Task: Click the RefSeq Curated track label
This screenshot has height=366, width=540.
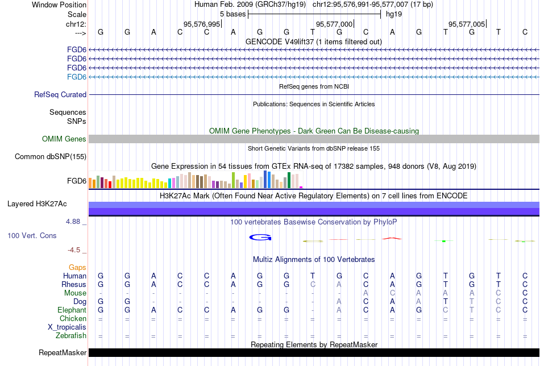Action: click(60, 94)
